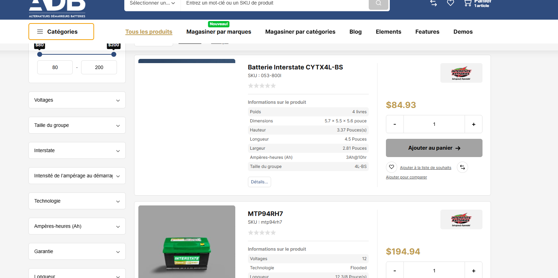Click SKU : mtp94rh7 text

(x=265, y=222)
